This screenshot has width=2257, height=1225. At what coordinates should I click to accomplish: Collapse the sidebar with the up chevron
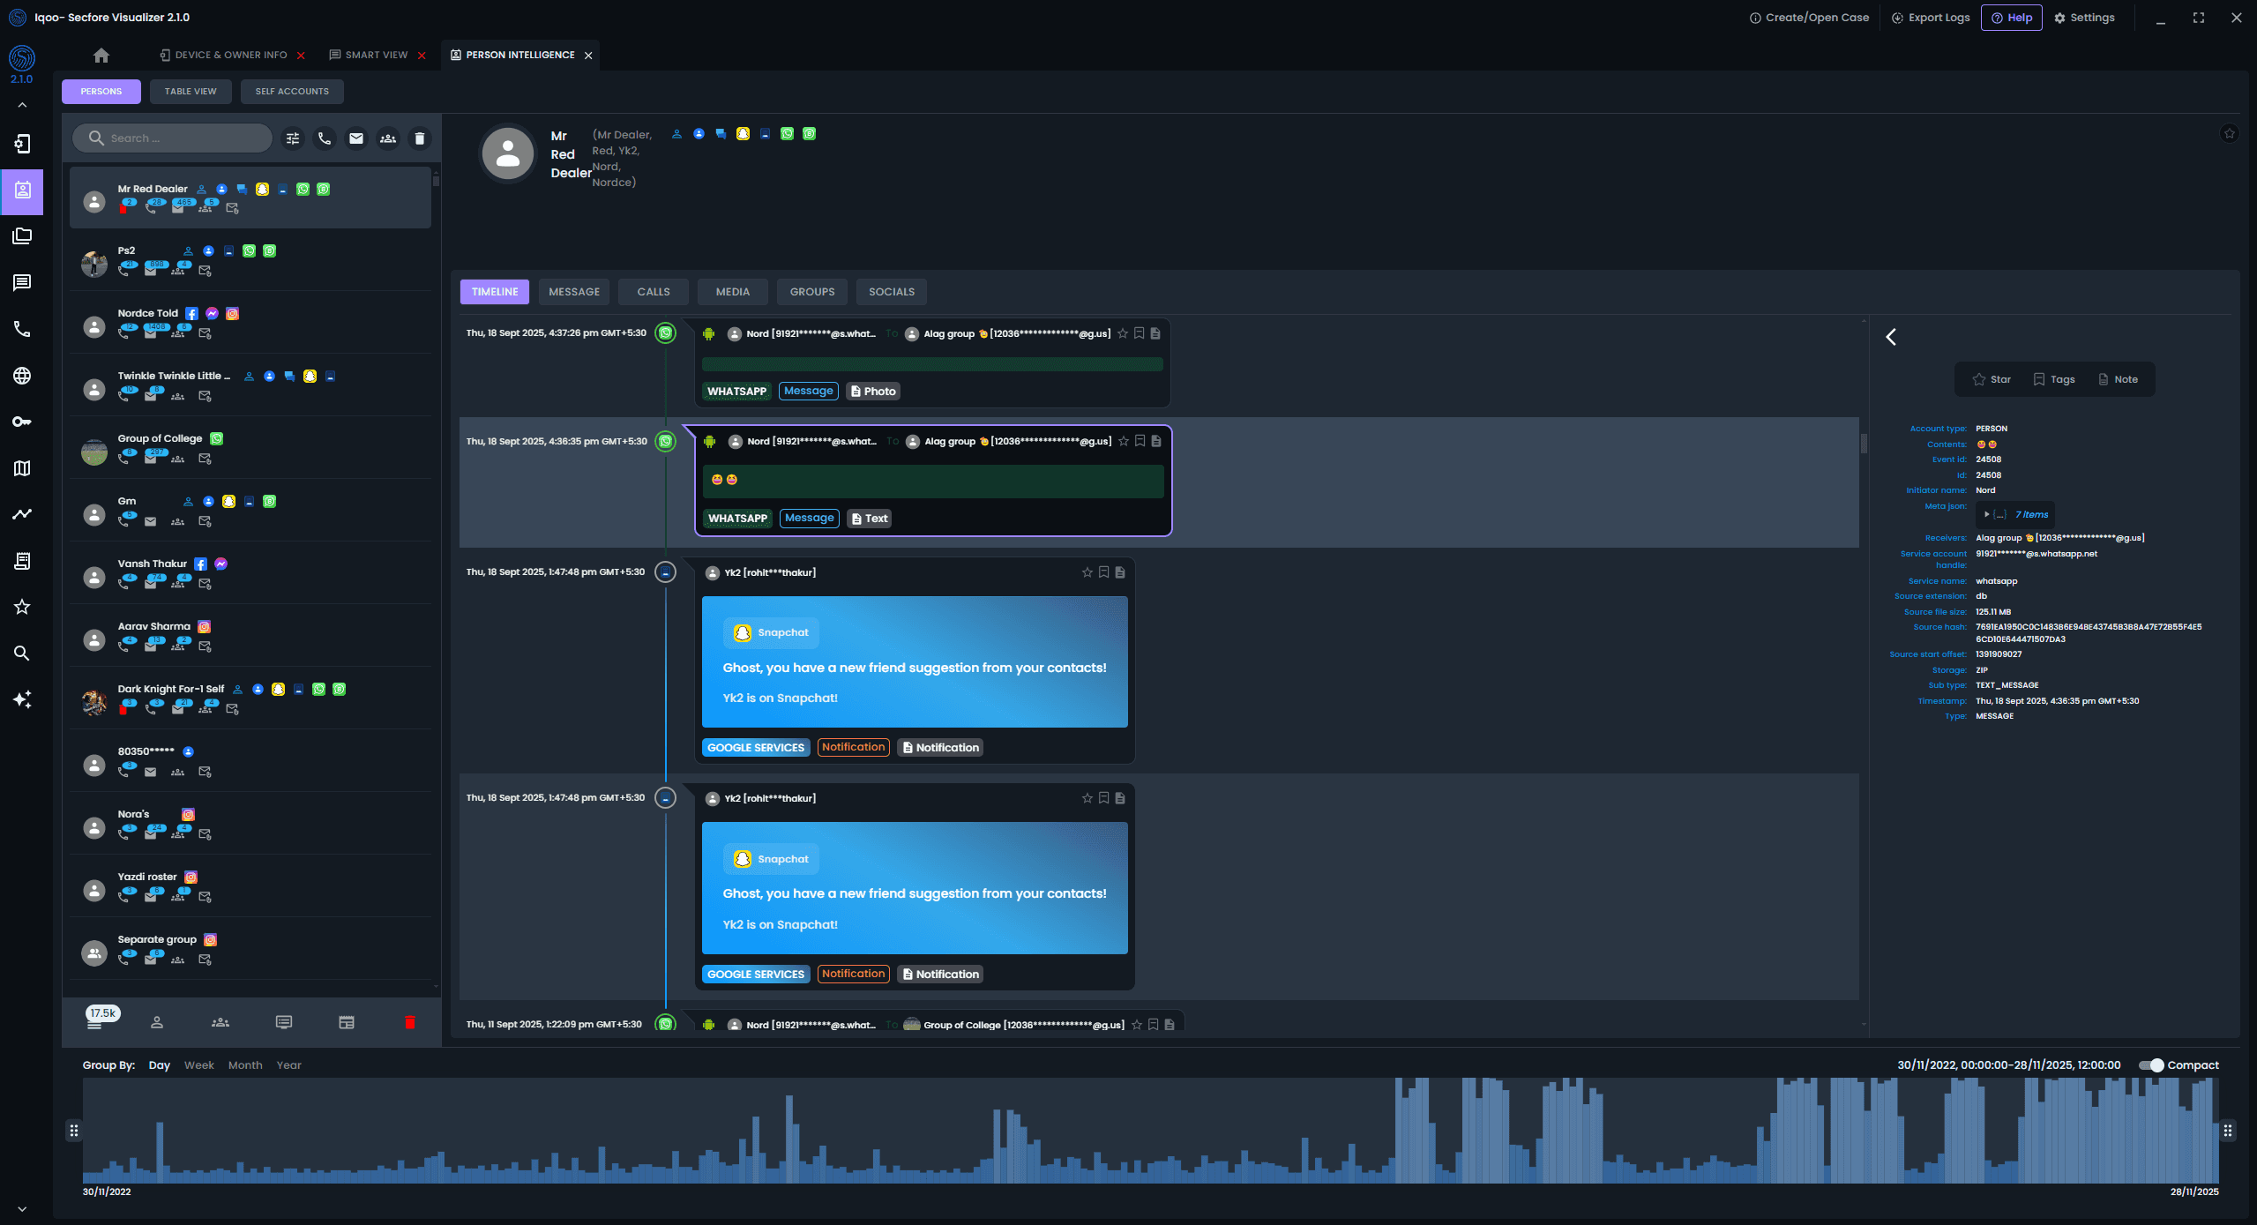click(22, 105)
